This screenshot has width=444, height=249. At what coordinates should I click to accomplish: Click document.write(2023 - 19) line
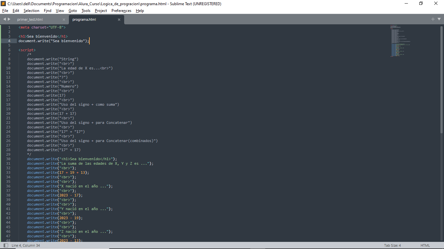pyautogui.click(x=55, y=218)
